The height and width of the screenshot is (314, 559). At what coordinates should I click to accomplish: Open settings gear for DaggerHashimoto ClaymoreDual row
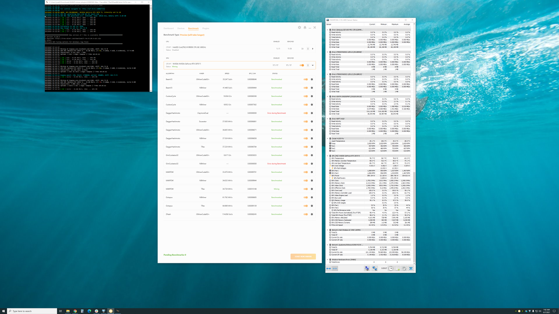coord(312,113)
